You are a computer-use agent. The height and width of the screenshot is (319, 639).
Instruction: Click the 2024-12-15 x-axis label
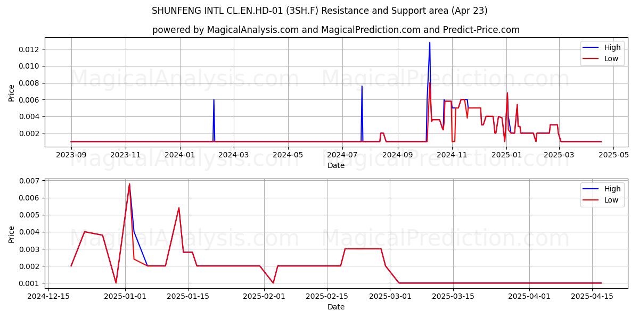click(x=48, y=296)
